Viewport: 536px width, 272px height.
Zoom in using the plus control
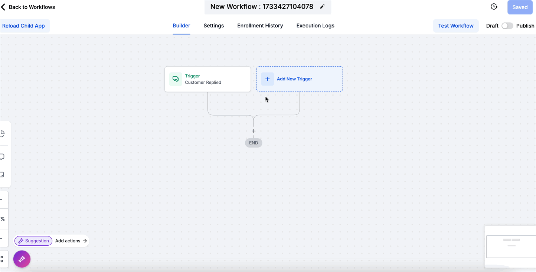click(x=3, y=199)
